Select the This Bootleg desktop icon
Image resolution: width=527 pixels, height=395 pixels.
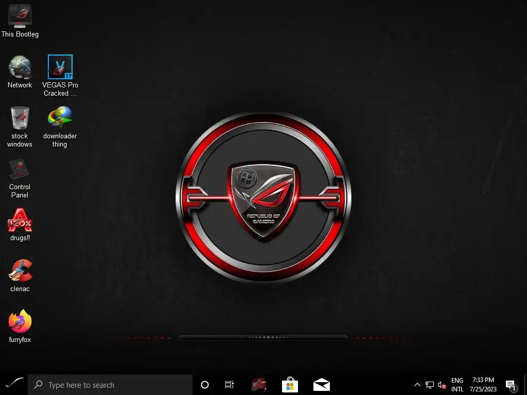point(20,21)
